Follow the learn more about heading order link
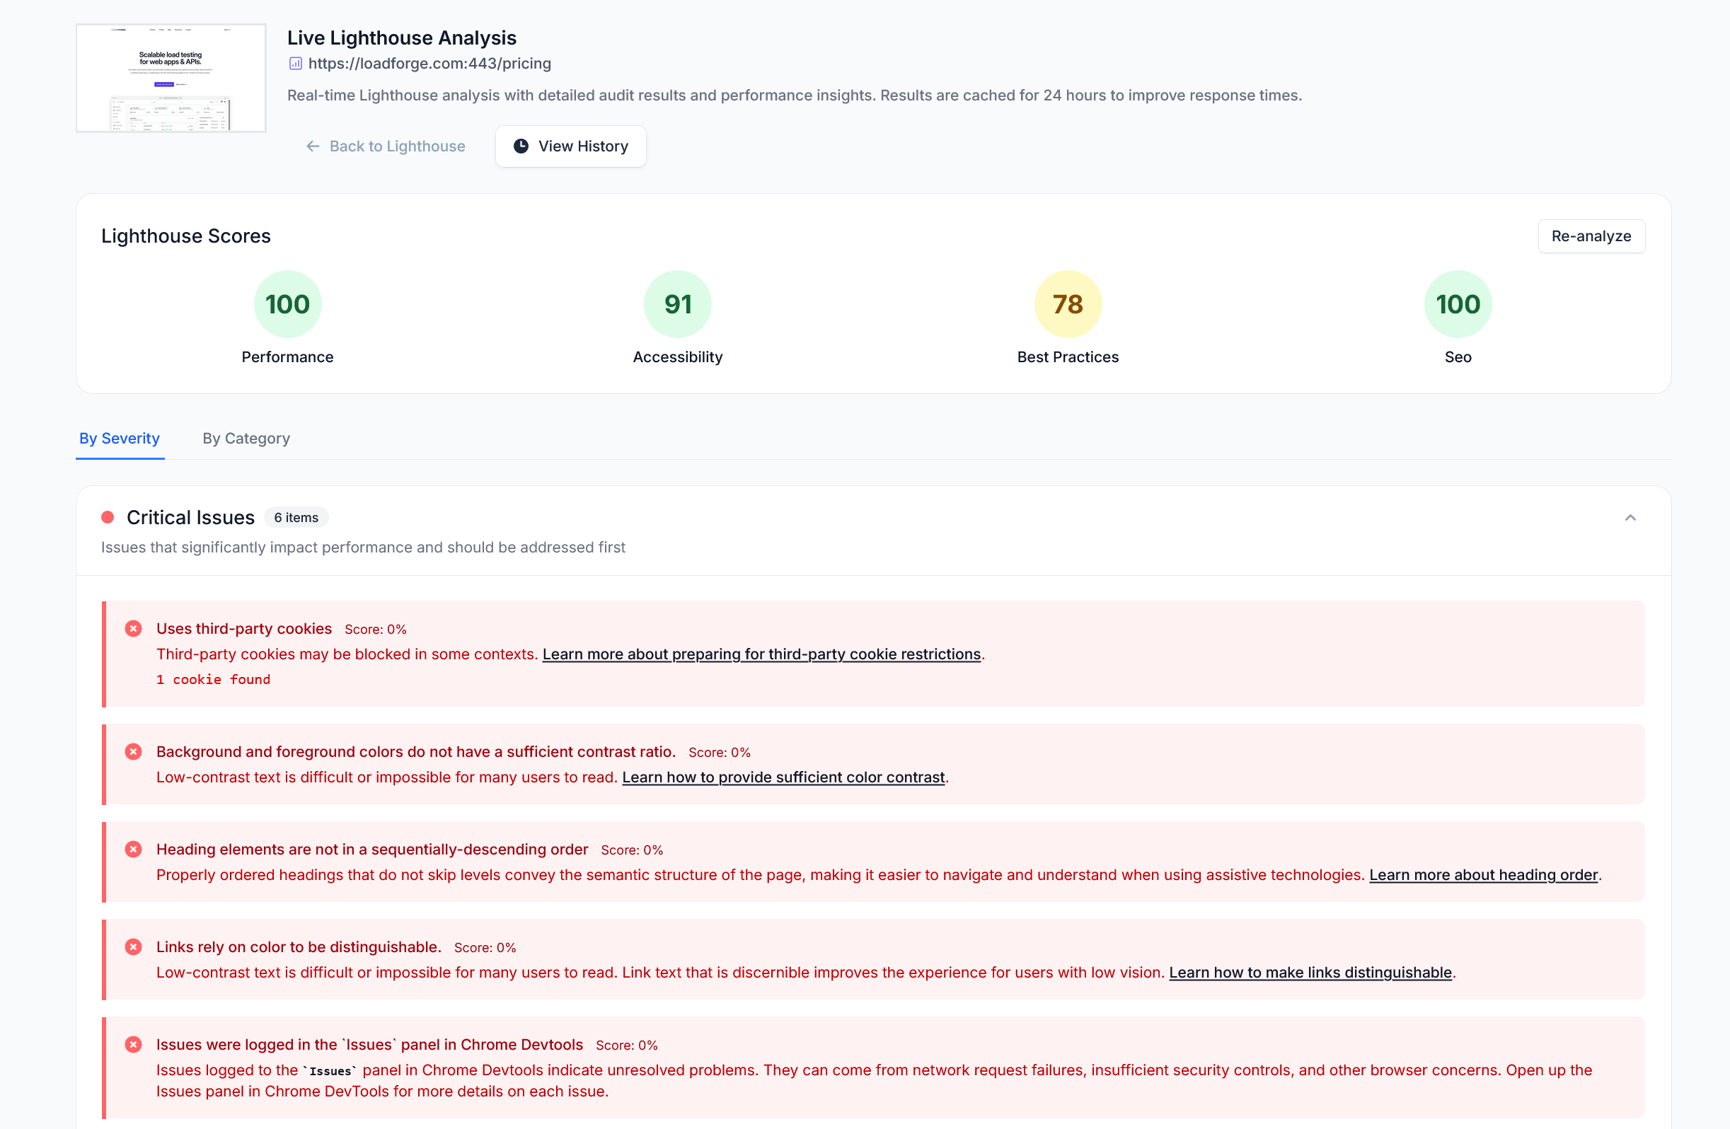 [1483, 875]
